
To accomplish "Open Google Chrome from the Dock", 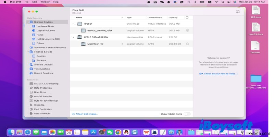I will pos(118,132).
